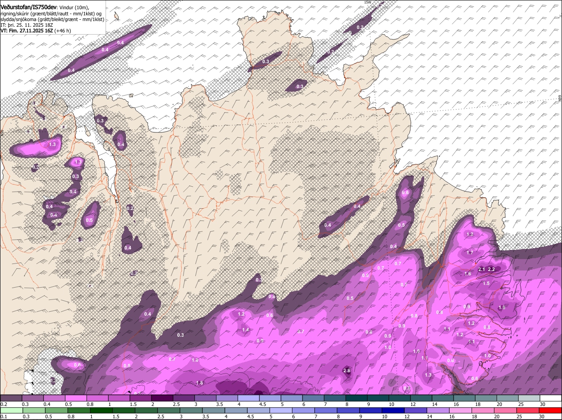Select light grey upper swatch between 25 and 30
Viewport: 562px width, 420px height.
pos(529,398)
